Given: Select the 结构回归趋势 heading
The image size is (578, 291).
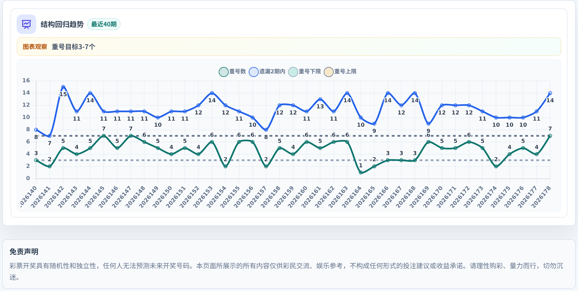Looking at the screenshot, I should coord(62,24).
